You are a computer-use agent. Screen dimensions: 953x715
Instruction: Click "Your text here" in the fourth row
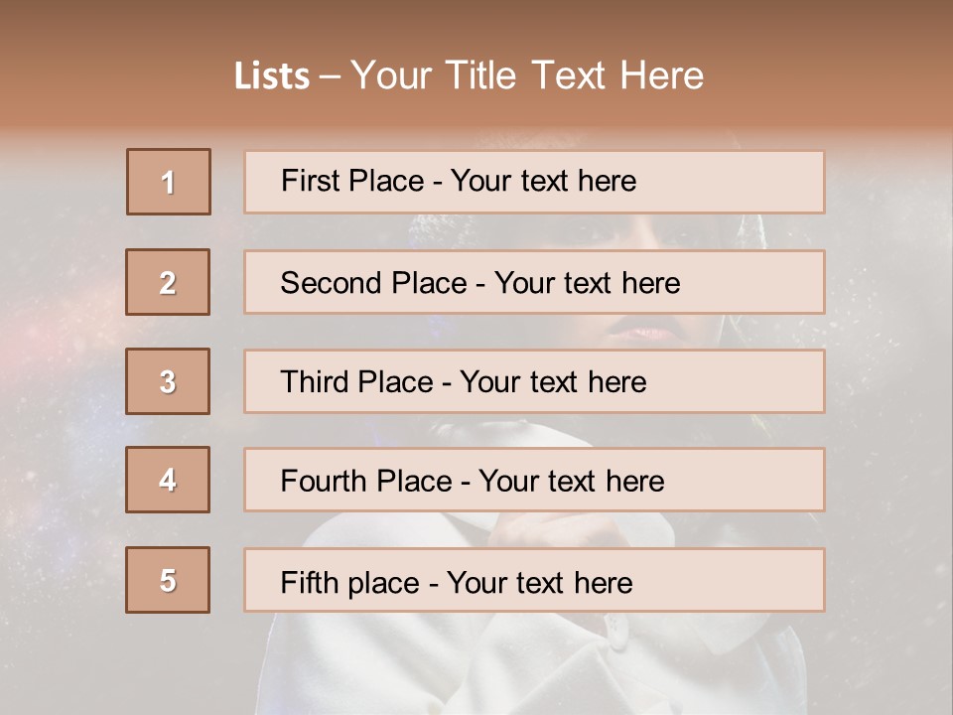click(x=571, y=482)
